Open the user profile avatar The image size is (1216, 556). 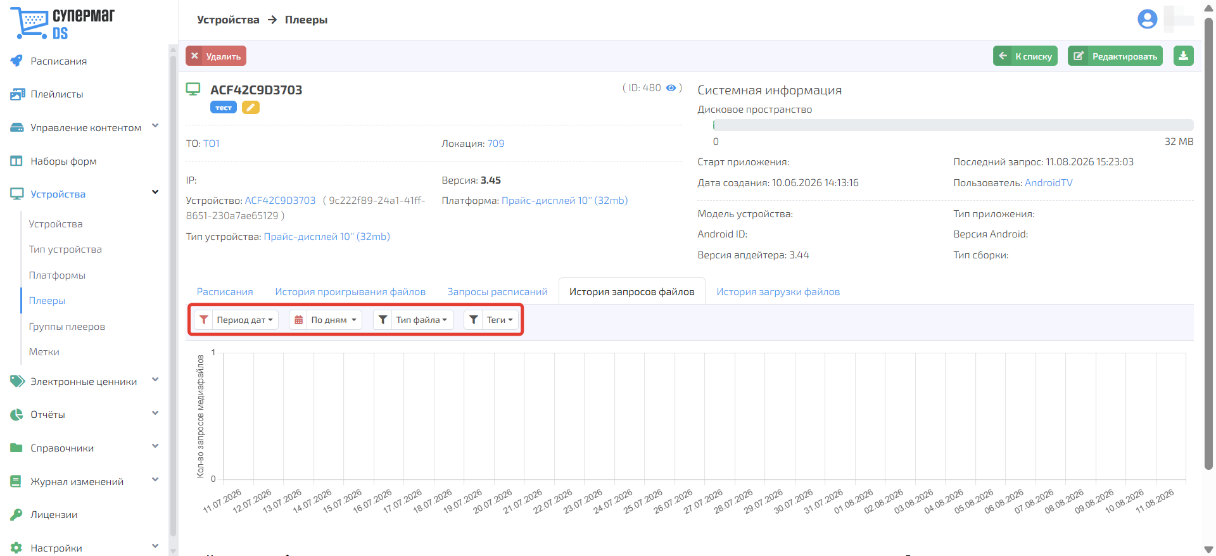click(x=1147, y=19)
